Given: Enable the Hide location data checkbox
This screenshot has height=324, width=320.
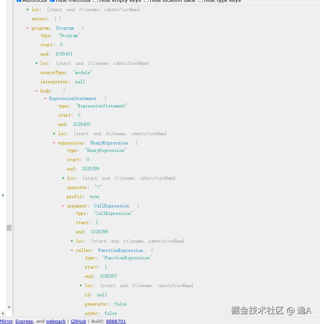Looking at the screenshot, I should click(146, 1).
